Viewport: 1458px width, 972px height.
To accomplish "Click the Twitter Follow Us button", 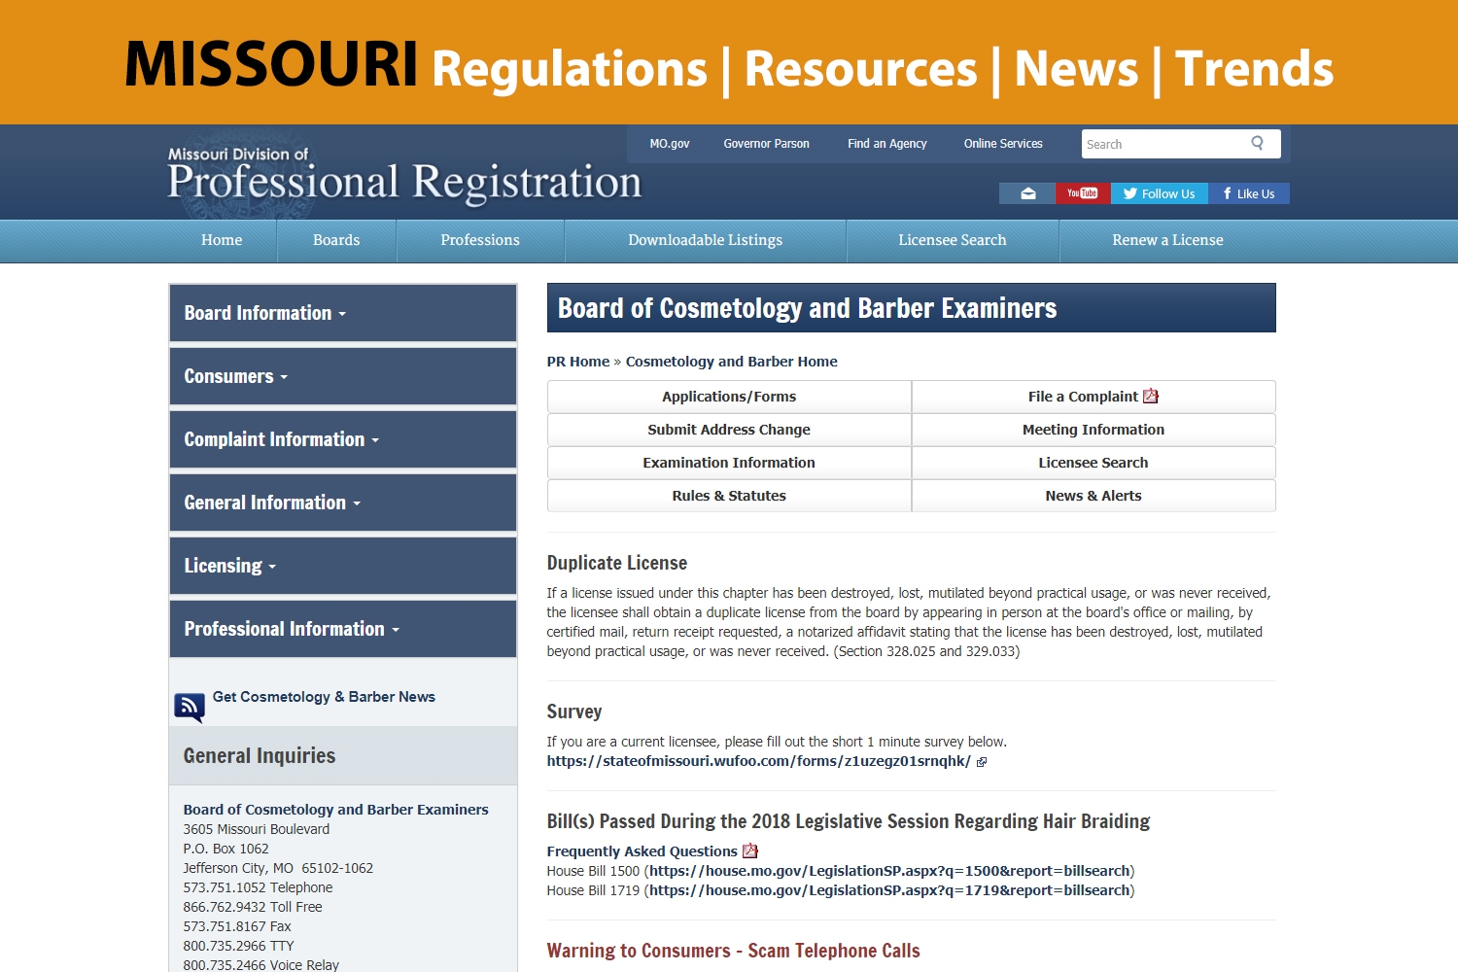I will click(1160, 193).
